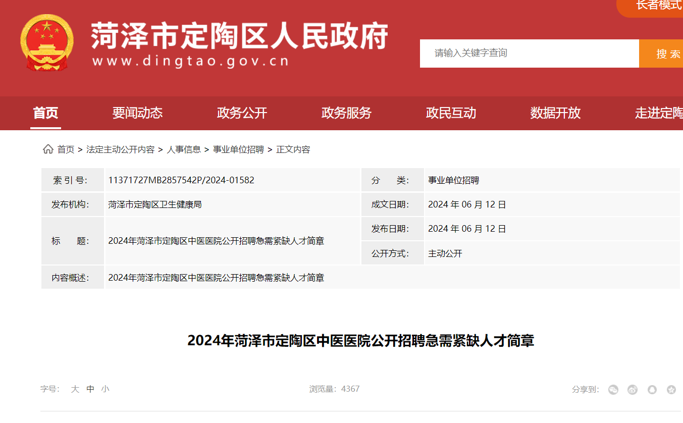Open the 政务公开 navigation menu
Viewport: 683px width, 423px height.
pos(242,113)
